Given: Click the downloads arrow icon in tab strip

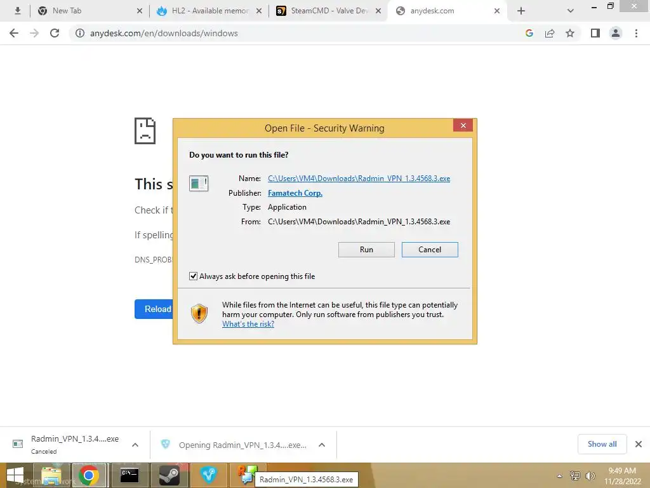Looking at the screenshot, I should (17, 11).
